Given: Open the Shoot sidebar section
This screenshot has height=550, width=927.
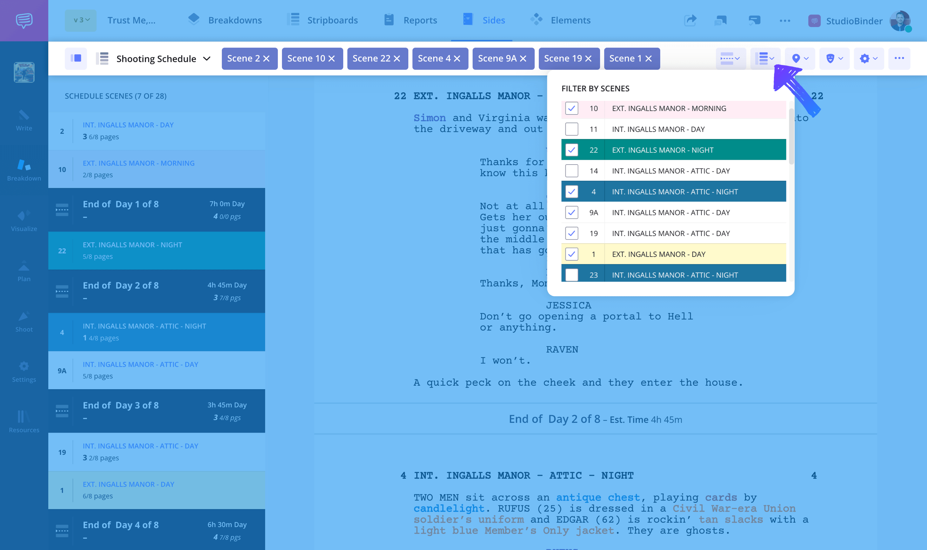Looking at the screenshot, I should click(24, 322).
